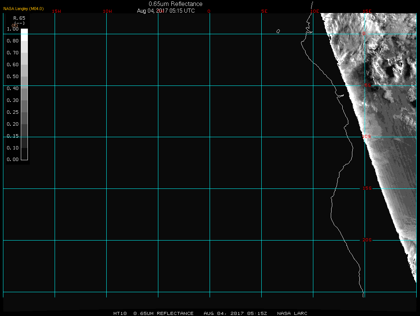Viewport: 420px width, 316px height.
Task: Select the 10W longitude label
Action: click(107, 11)
